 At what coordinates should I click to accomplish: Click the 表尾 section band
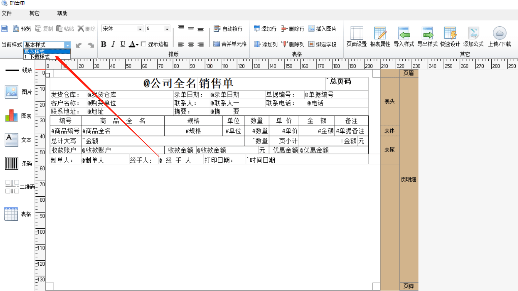(x=390, y=150)
